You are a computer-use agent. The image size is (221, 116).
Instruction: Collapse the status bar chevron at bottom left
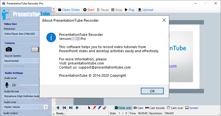tap(54, 113)
